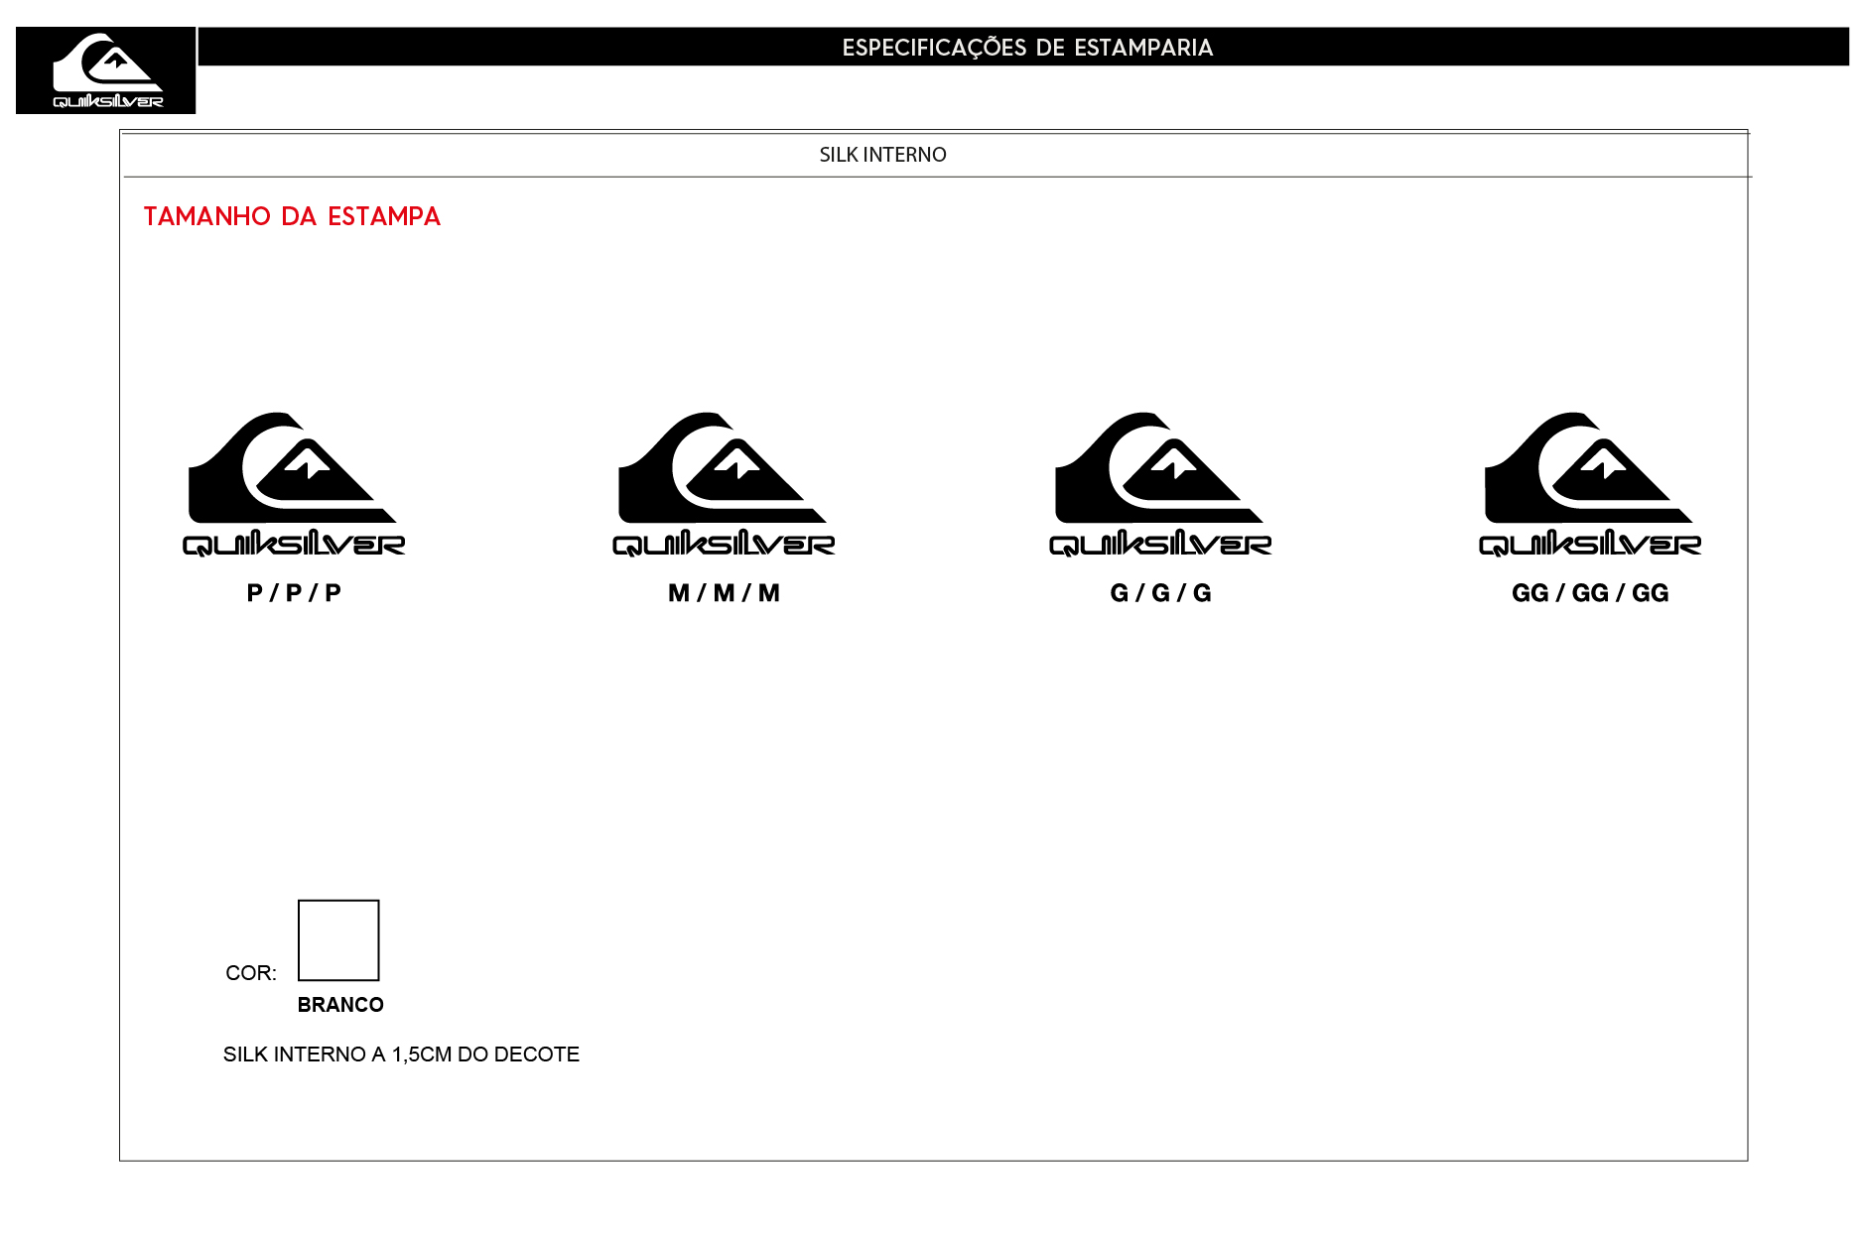Click the 'SILK INTERNO A 1,5CM DO DECOTE' note
This screenshot has height=1241, width=1862.
click(401, 1055)
